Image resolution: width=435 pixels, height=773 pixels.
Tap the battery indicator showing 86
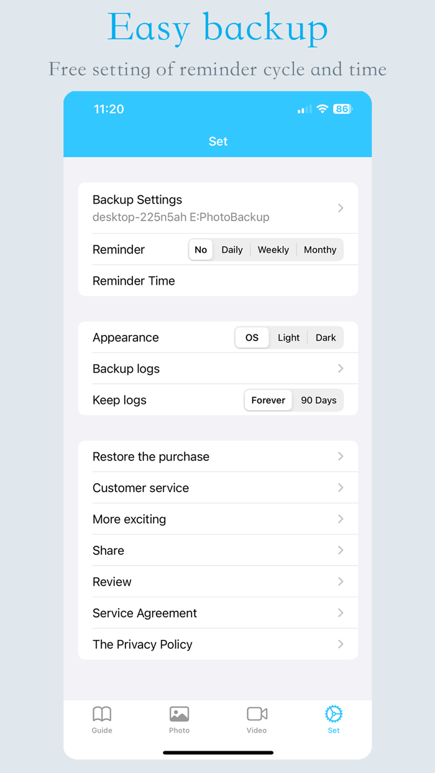pyautogui.click(x=341, y=109)
